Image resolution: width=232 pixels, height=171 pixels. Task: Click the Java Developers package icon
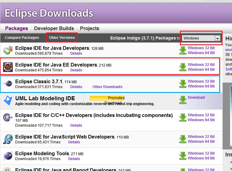pyautogui.click(x=8, y=50)
